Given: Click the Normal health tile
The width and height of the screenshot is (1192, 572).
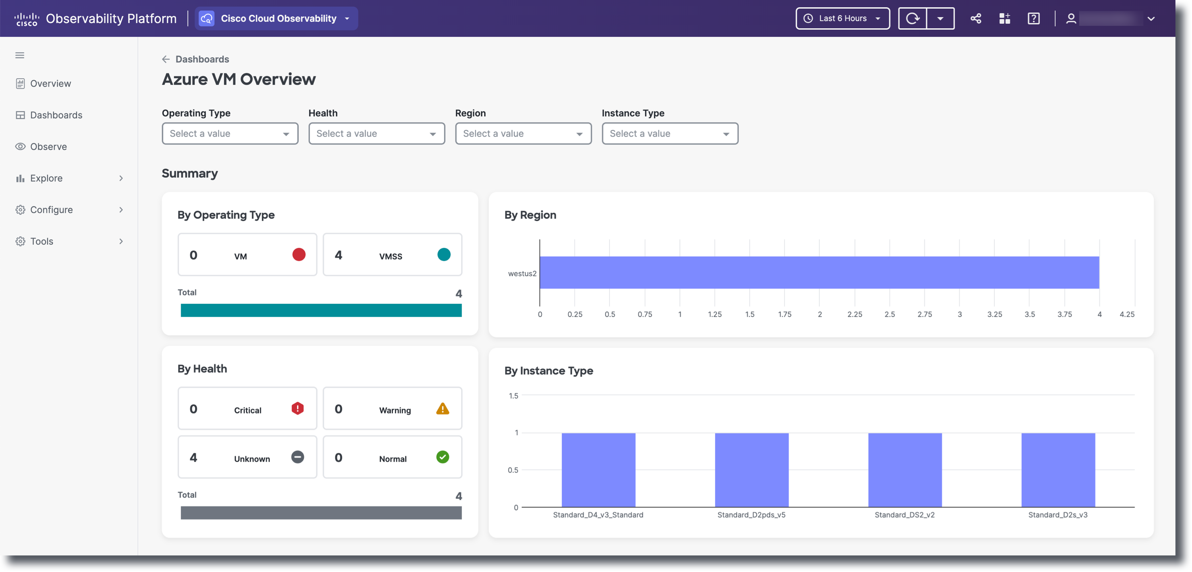Looking at the screenshot, I should click(393, 457).
